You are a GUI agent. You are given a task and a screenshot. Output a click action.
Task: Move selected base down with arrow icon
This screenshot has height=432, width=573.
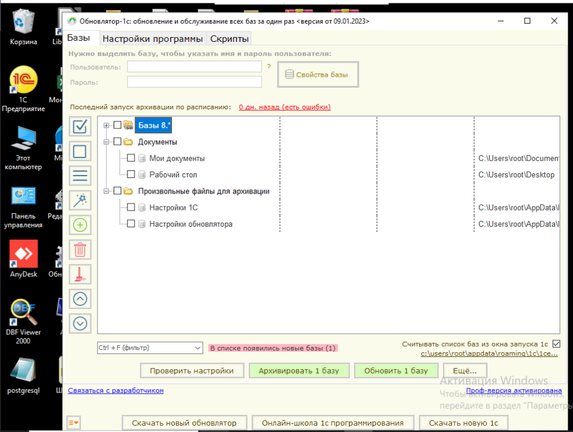80,323
